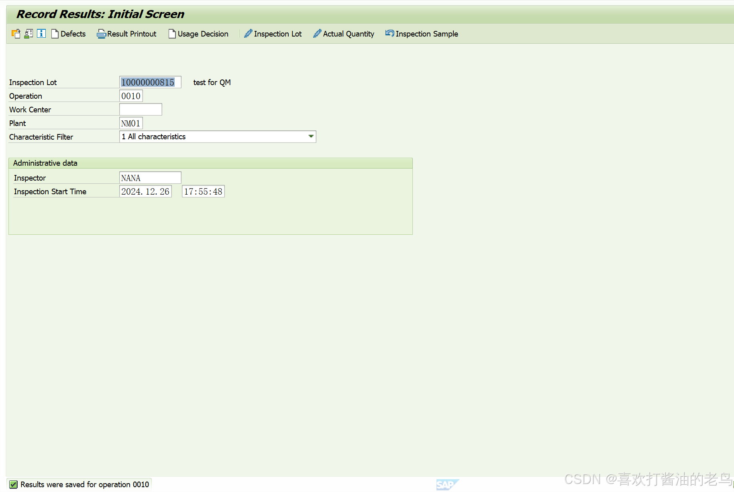Open the Characteristic Filter dropdown
This screenshot has width=734, height=492.
pyautogui.click(x=217, y=136)
